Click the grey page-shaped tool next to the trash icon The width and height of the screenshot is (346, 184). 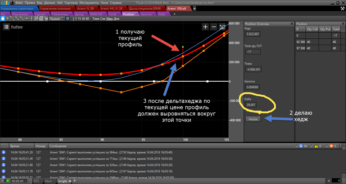[41, 18]
